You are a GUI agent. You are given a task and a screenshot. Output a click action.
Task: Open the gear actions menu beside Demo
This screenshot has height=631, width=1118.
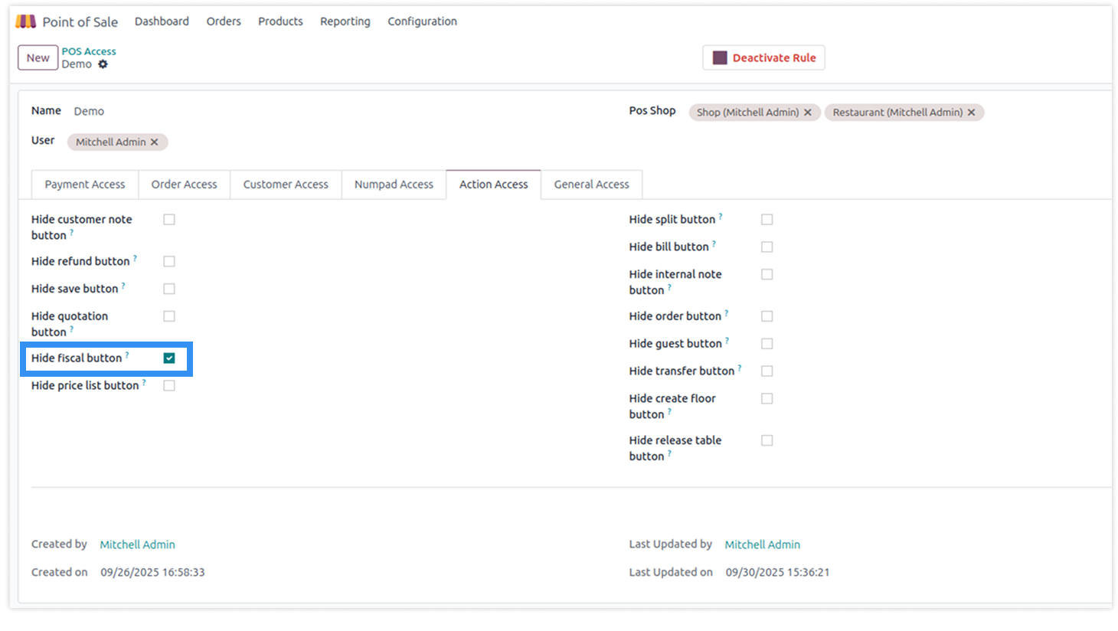[103, 64]
